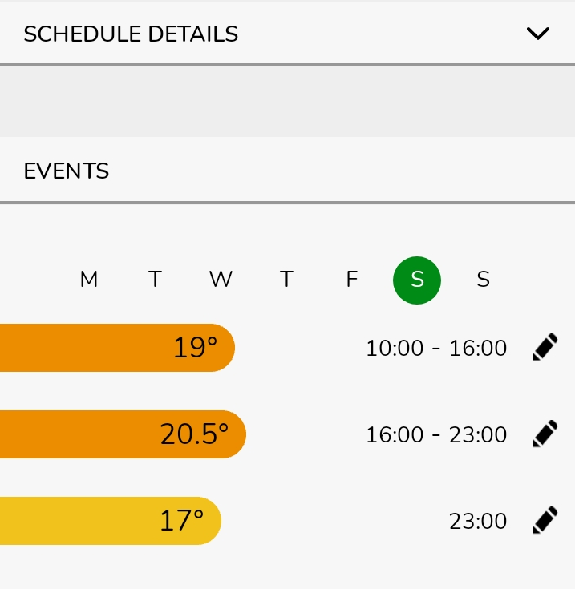Select the EVENTS section header
Viewport: 575px width, 589px height.
point(67,171)
